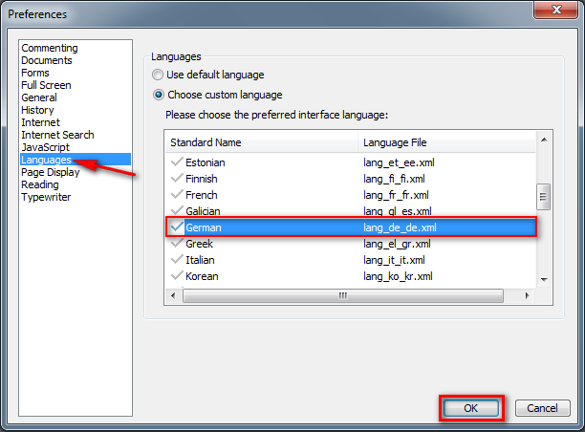
Task: Click the checkmark icon next to Greek
Action: tap(176, 244)
